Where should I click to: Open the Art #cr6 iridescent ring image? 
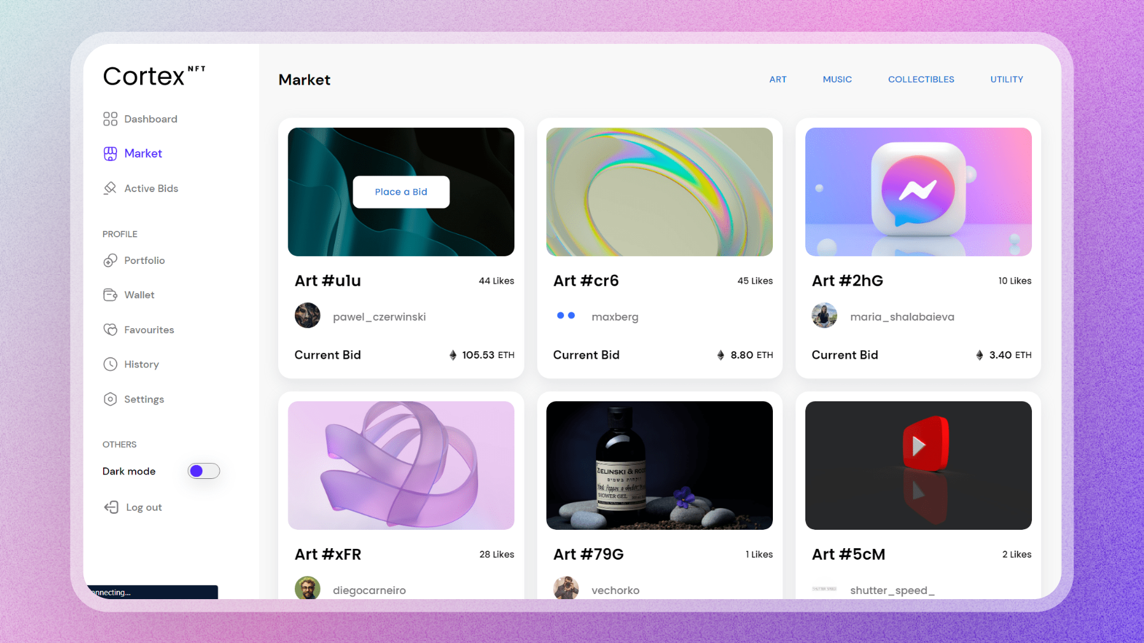pyautogui.click(x=659, y=192)
